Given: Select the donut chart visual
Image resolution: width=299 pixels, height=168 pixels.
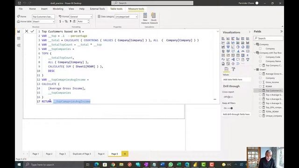Looking at the screenshot, I should pos(243,47).
